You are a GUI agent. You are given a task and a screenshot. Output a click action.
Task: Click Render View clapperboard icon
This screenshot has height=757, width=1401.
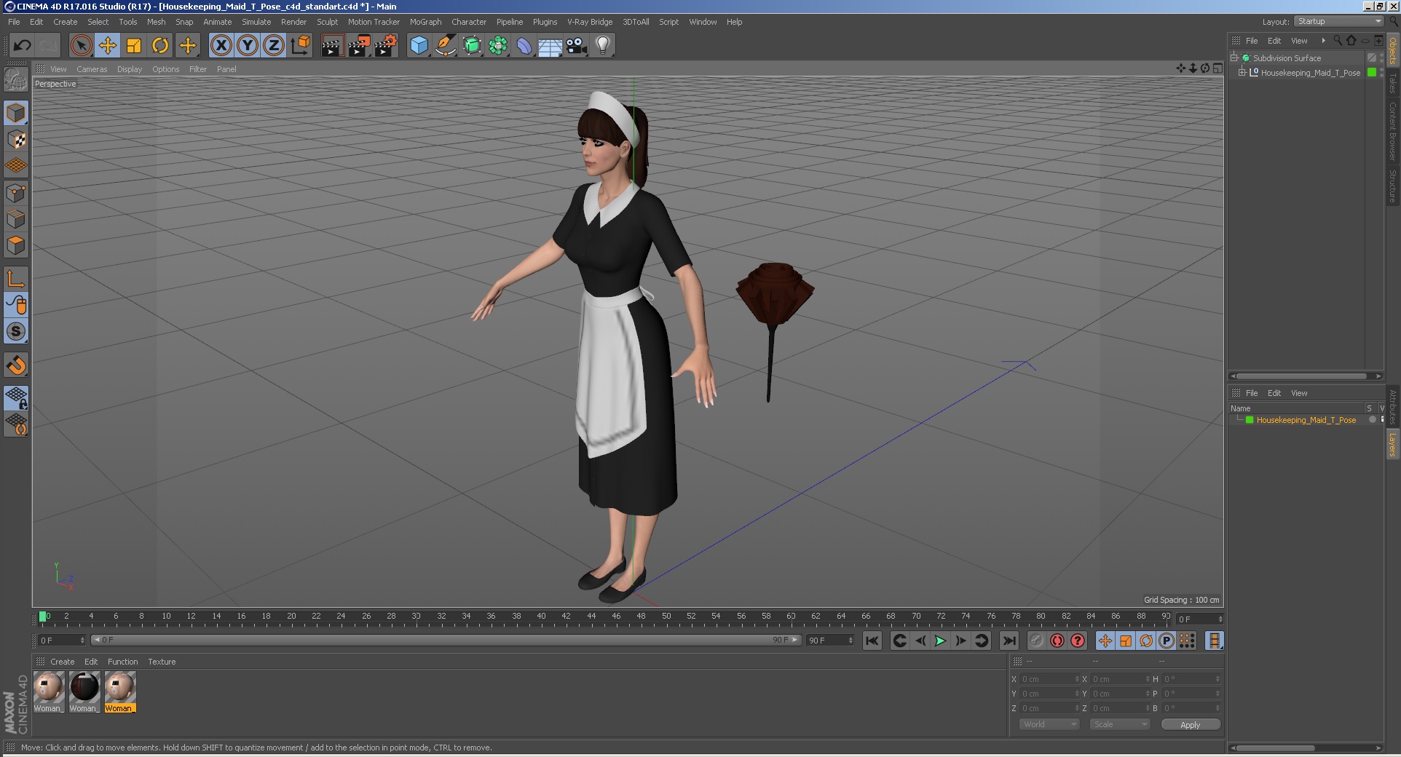pos(332,45)
